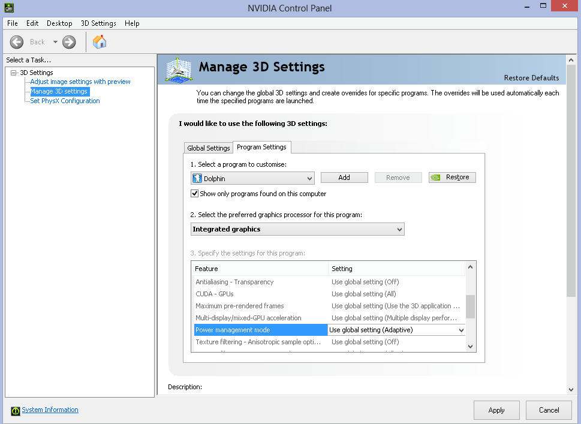Image resolution: width=581 pixels, height=424 pixels.
Task: Click the Back arrow icon
Action: (x=17, y=41)
